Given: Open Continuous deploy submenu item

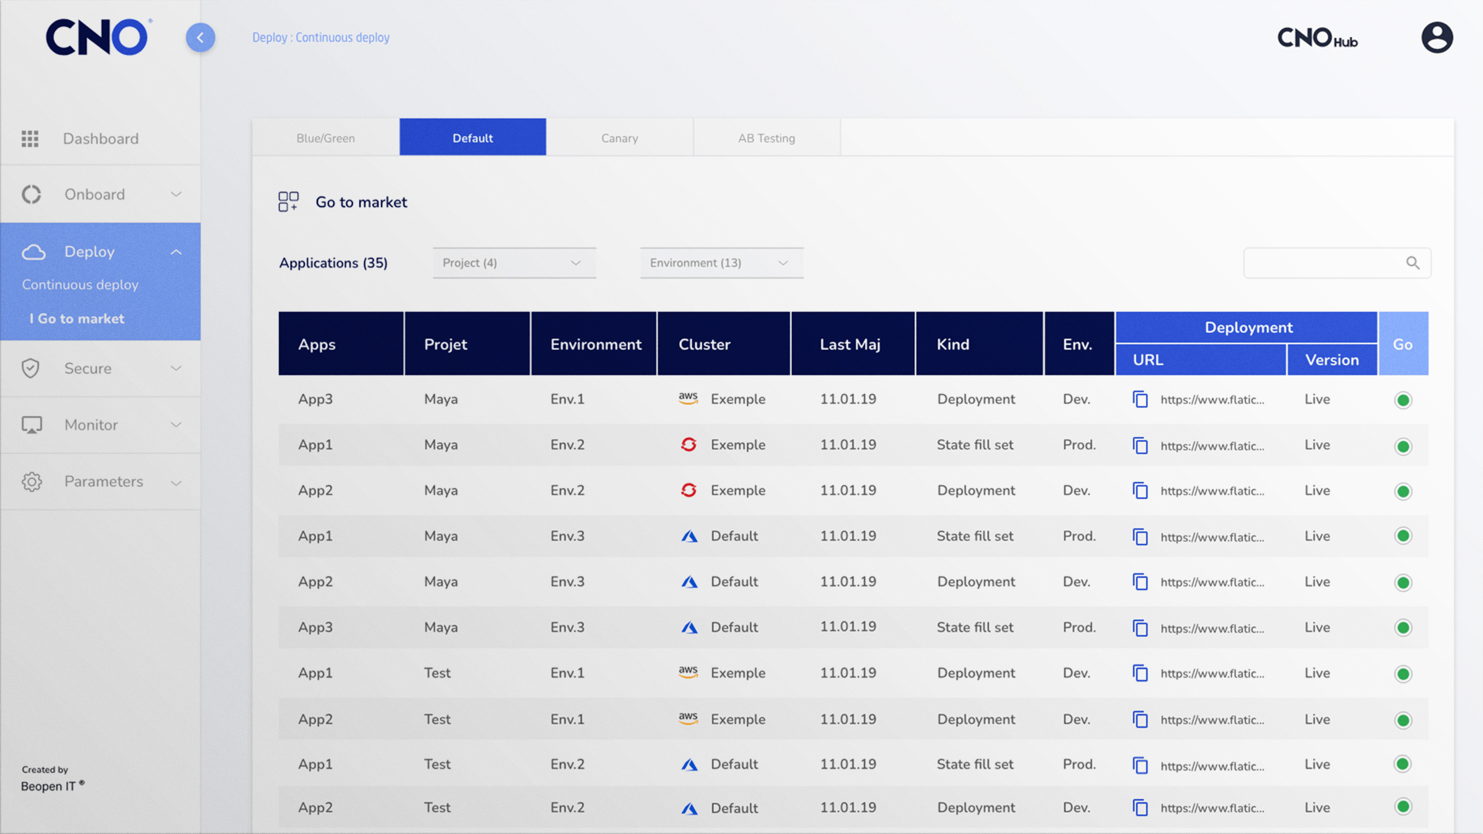Looking at the screenshot, I should (x=80, y=285).
